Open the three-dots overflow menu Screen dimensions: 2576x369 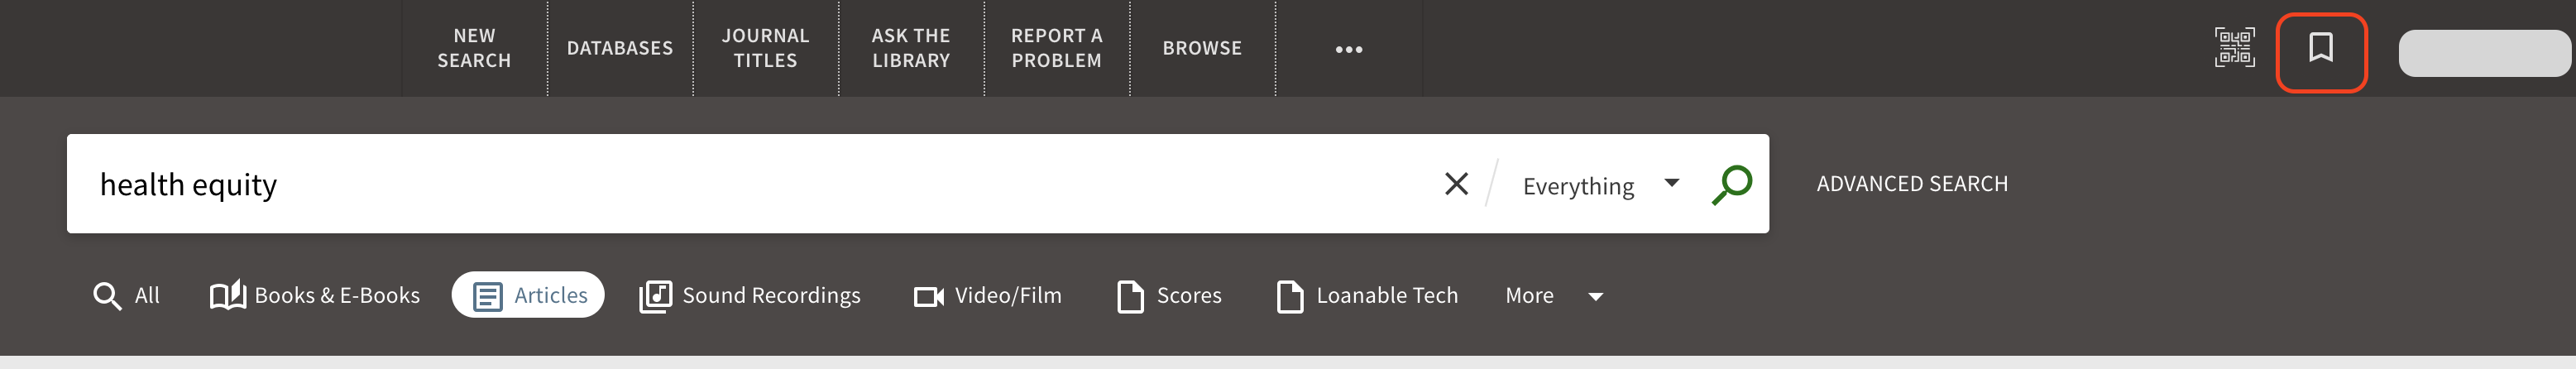1349,48
